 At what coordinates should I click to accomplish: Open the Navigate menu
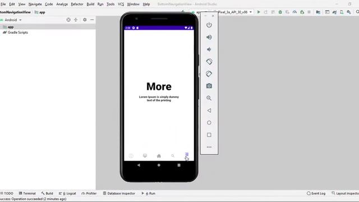pos(35,4)
